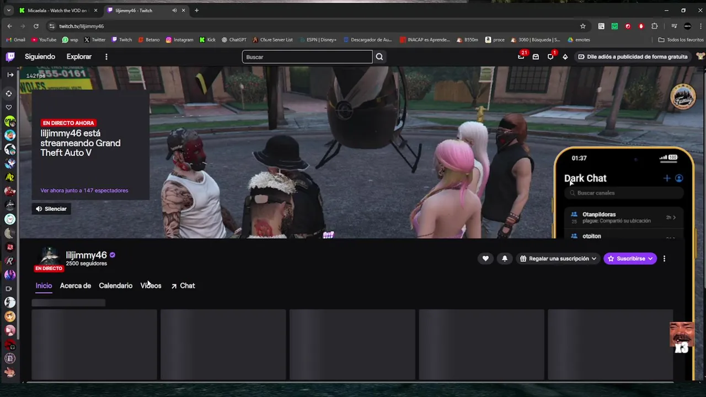This screenshot has height=397, width=706.
Task: Open the B550m bookmark
Action: click(x=467, y=40)
